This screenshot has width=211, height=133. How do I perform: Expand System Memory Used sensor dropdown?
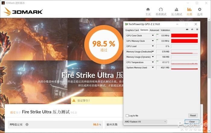(x=153, y=68)
